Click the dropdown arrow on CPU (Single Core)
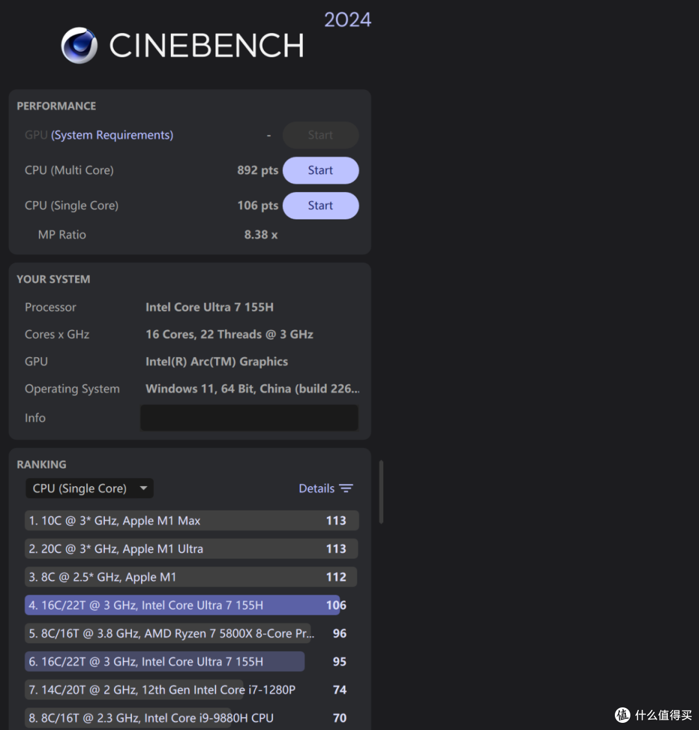The image size is (699, 730). [x=144, y=489]
